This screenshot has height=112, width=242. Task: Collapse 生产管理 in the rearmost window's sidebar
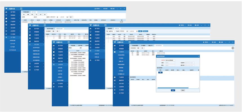coord(20,37)
